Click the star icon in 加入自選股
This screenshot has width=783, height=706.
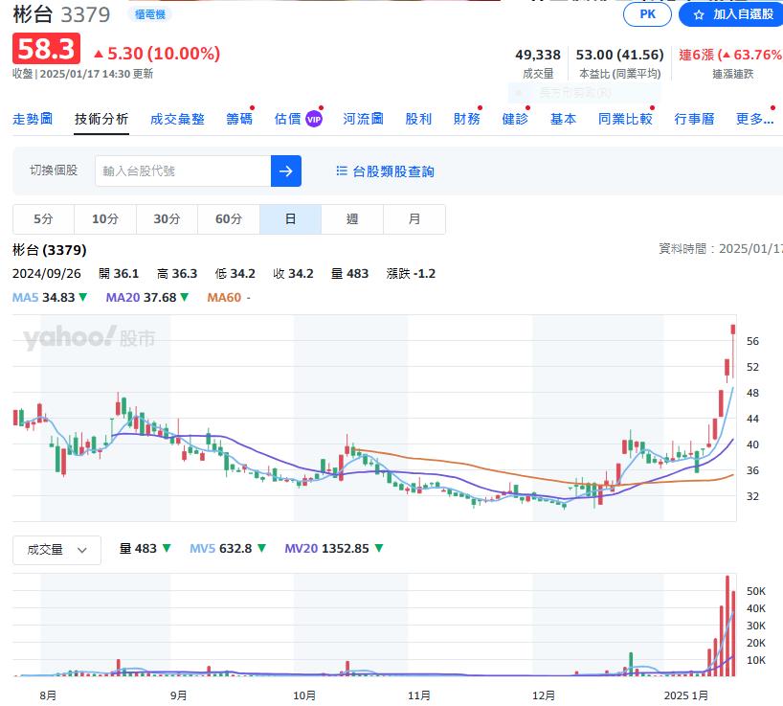coord(699,15)
